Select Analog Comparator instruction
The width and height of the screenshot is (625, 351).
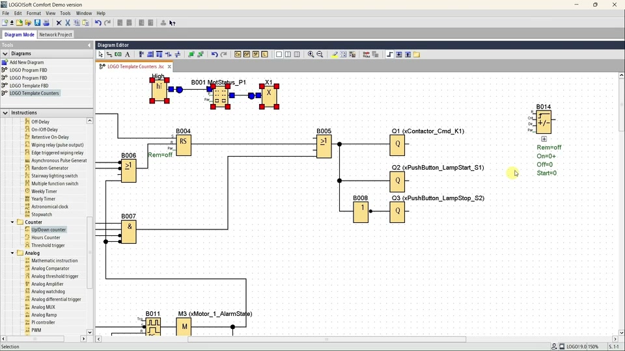coord(50,268)
